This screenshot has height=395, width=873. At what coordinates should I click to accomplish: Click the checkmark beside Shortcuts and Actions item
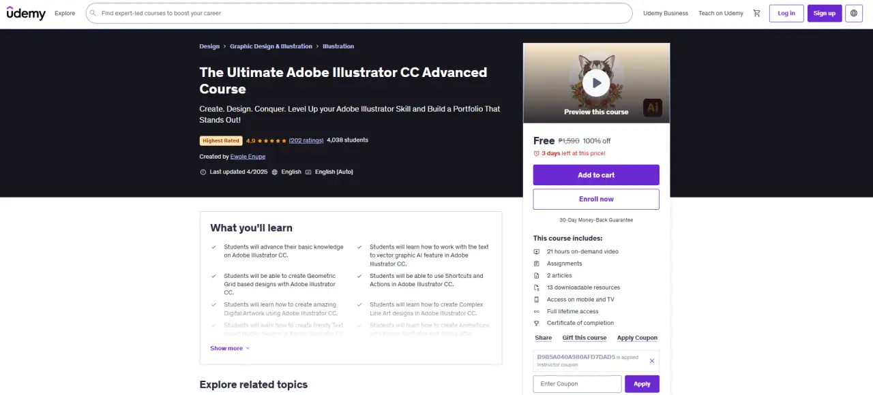coord(360,276)
